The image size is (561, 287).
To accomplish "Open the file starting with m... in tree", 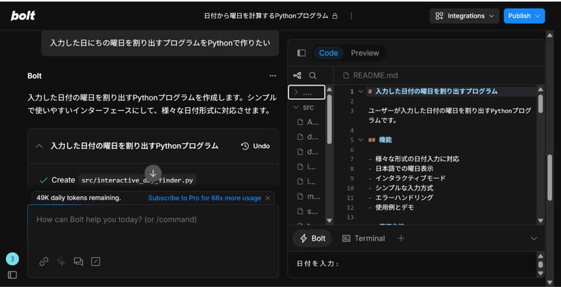I will click(308, 197).
